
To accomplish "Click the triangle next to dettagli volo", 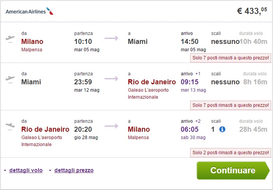I will click(5, 171).
